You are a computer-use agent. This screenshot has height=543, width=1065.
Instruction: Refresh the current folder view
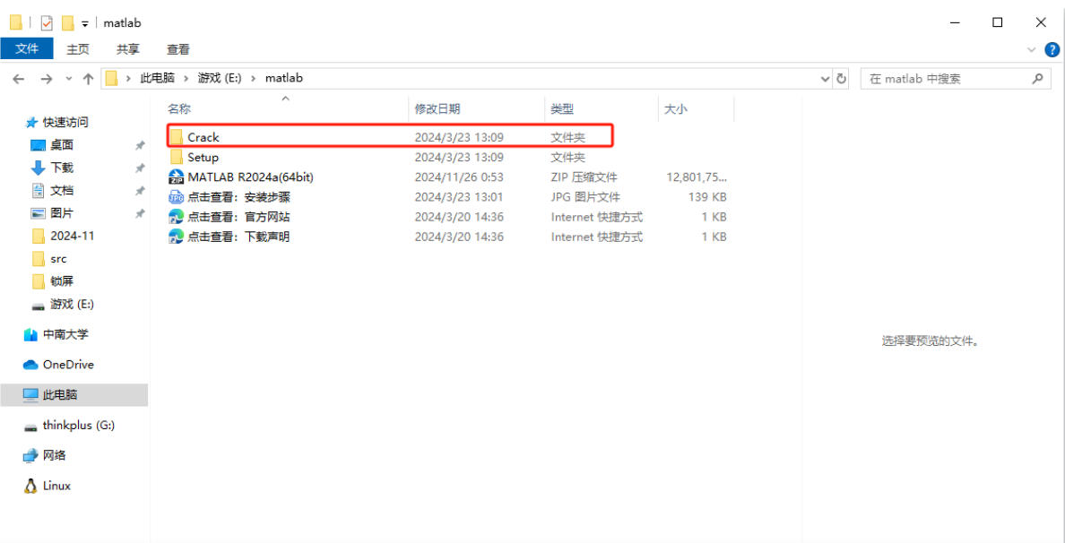click(842, 78)
